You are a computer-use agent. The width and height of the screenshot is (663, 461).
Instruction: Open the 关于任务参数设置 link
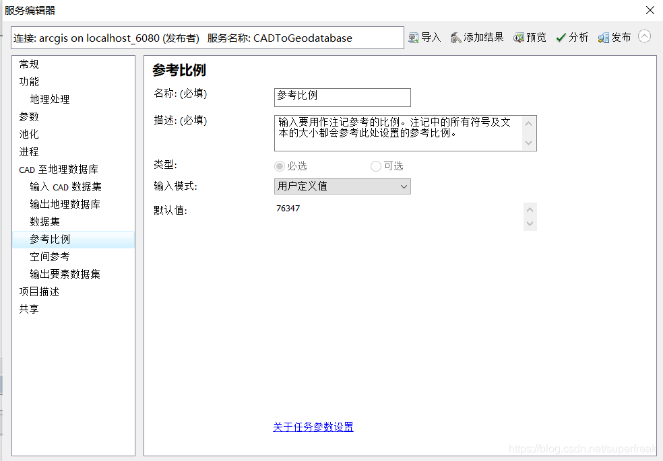point(313,427)
